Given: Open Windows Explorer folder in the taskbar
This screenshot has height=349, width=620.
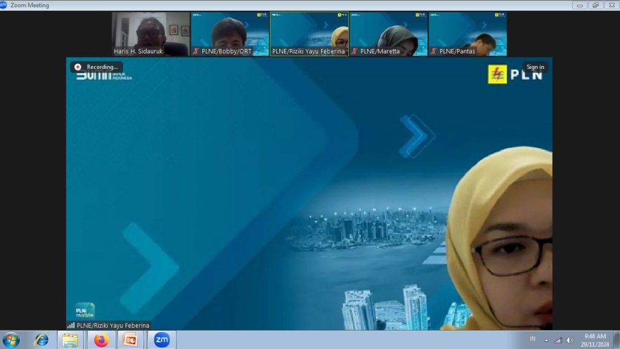Looking at the screenshot, I should click(x=70, y=340).
